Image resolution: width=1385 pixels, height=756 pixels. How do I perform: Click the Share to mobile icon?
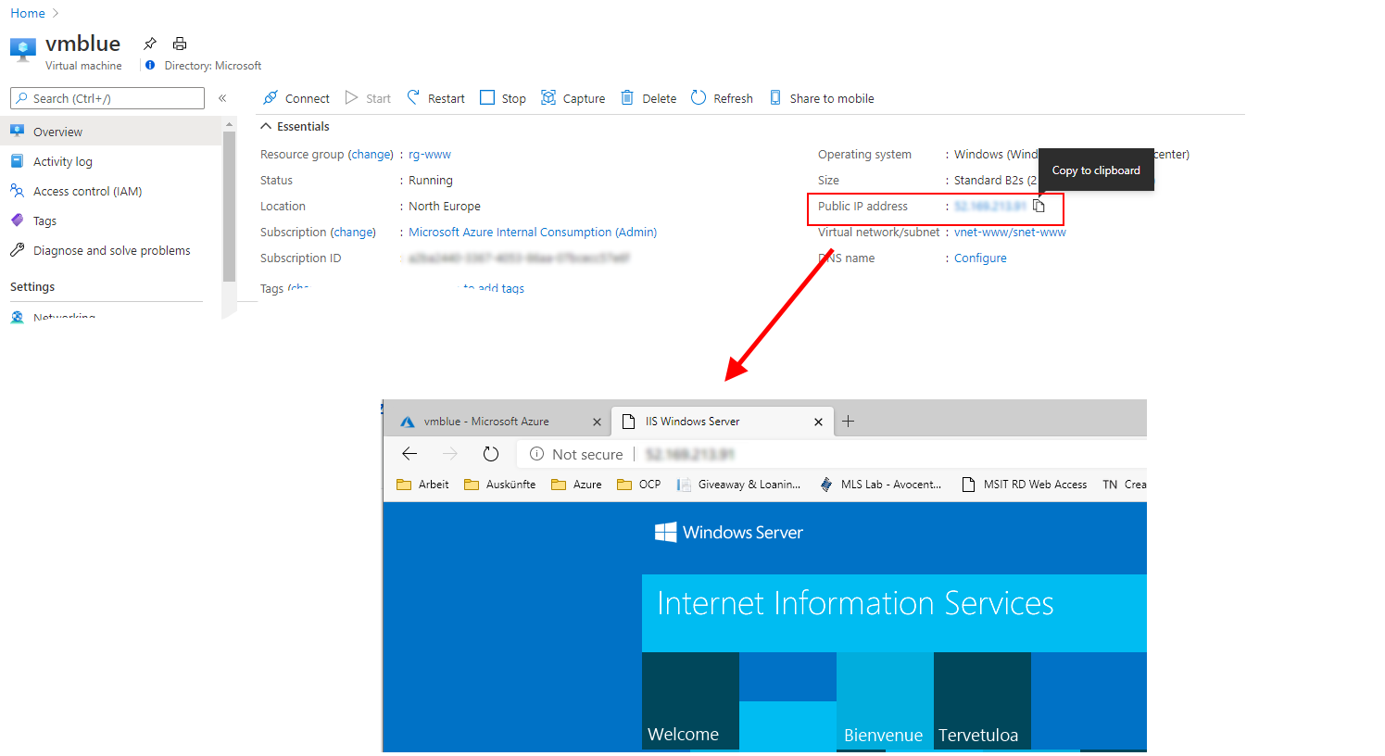tap(775, 97)
